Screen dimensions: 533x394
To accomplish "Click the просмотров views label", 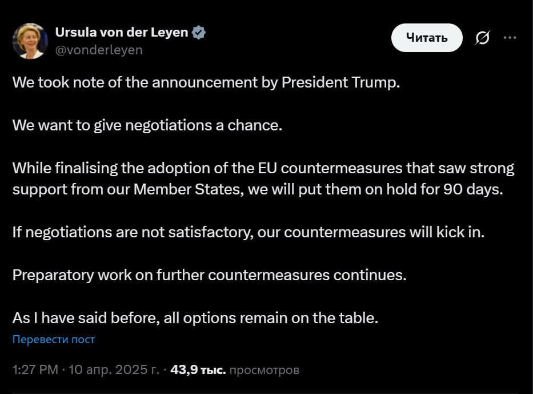I will pyautogui.click(x=264, y=370).
